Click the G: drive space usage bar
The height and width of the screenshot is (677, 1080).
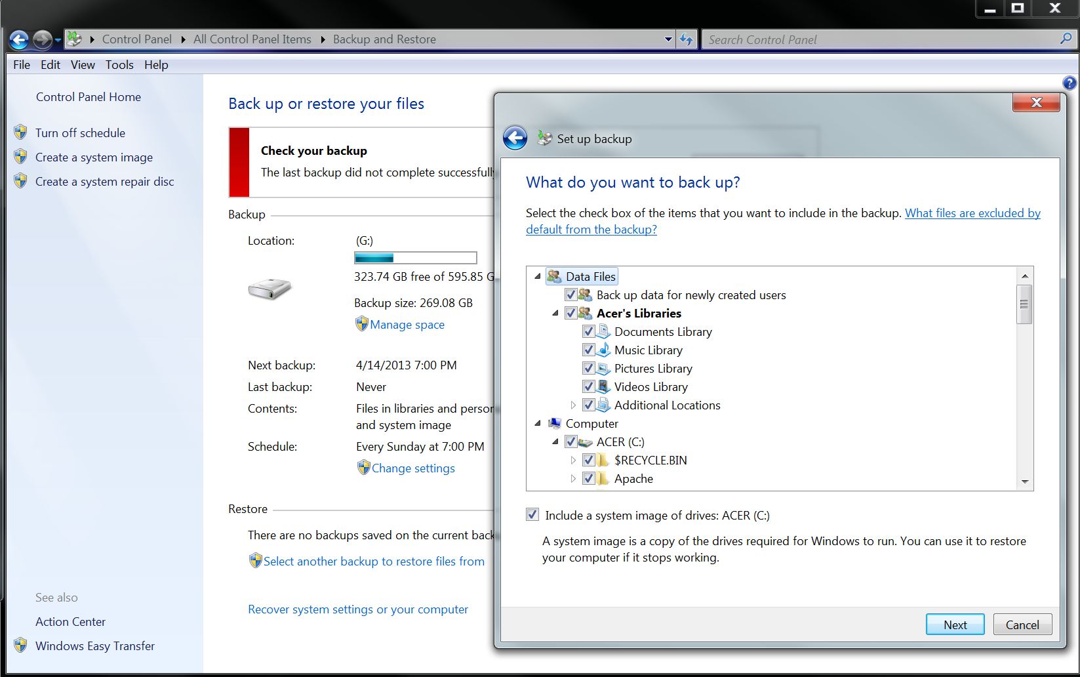click(416, 258)
